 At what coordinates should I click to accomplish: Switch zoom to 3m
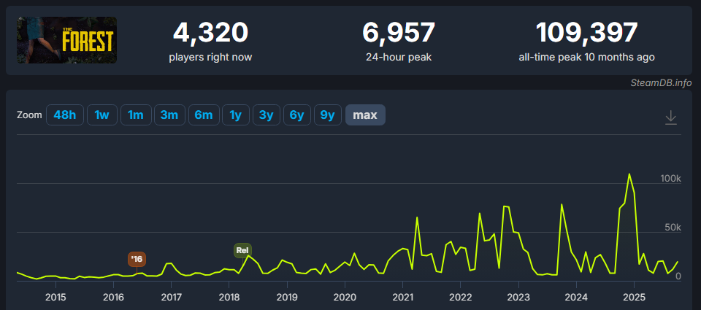[169, 115]
